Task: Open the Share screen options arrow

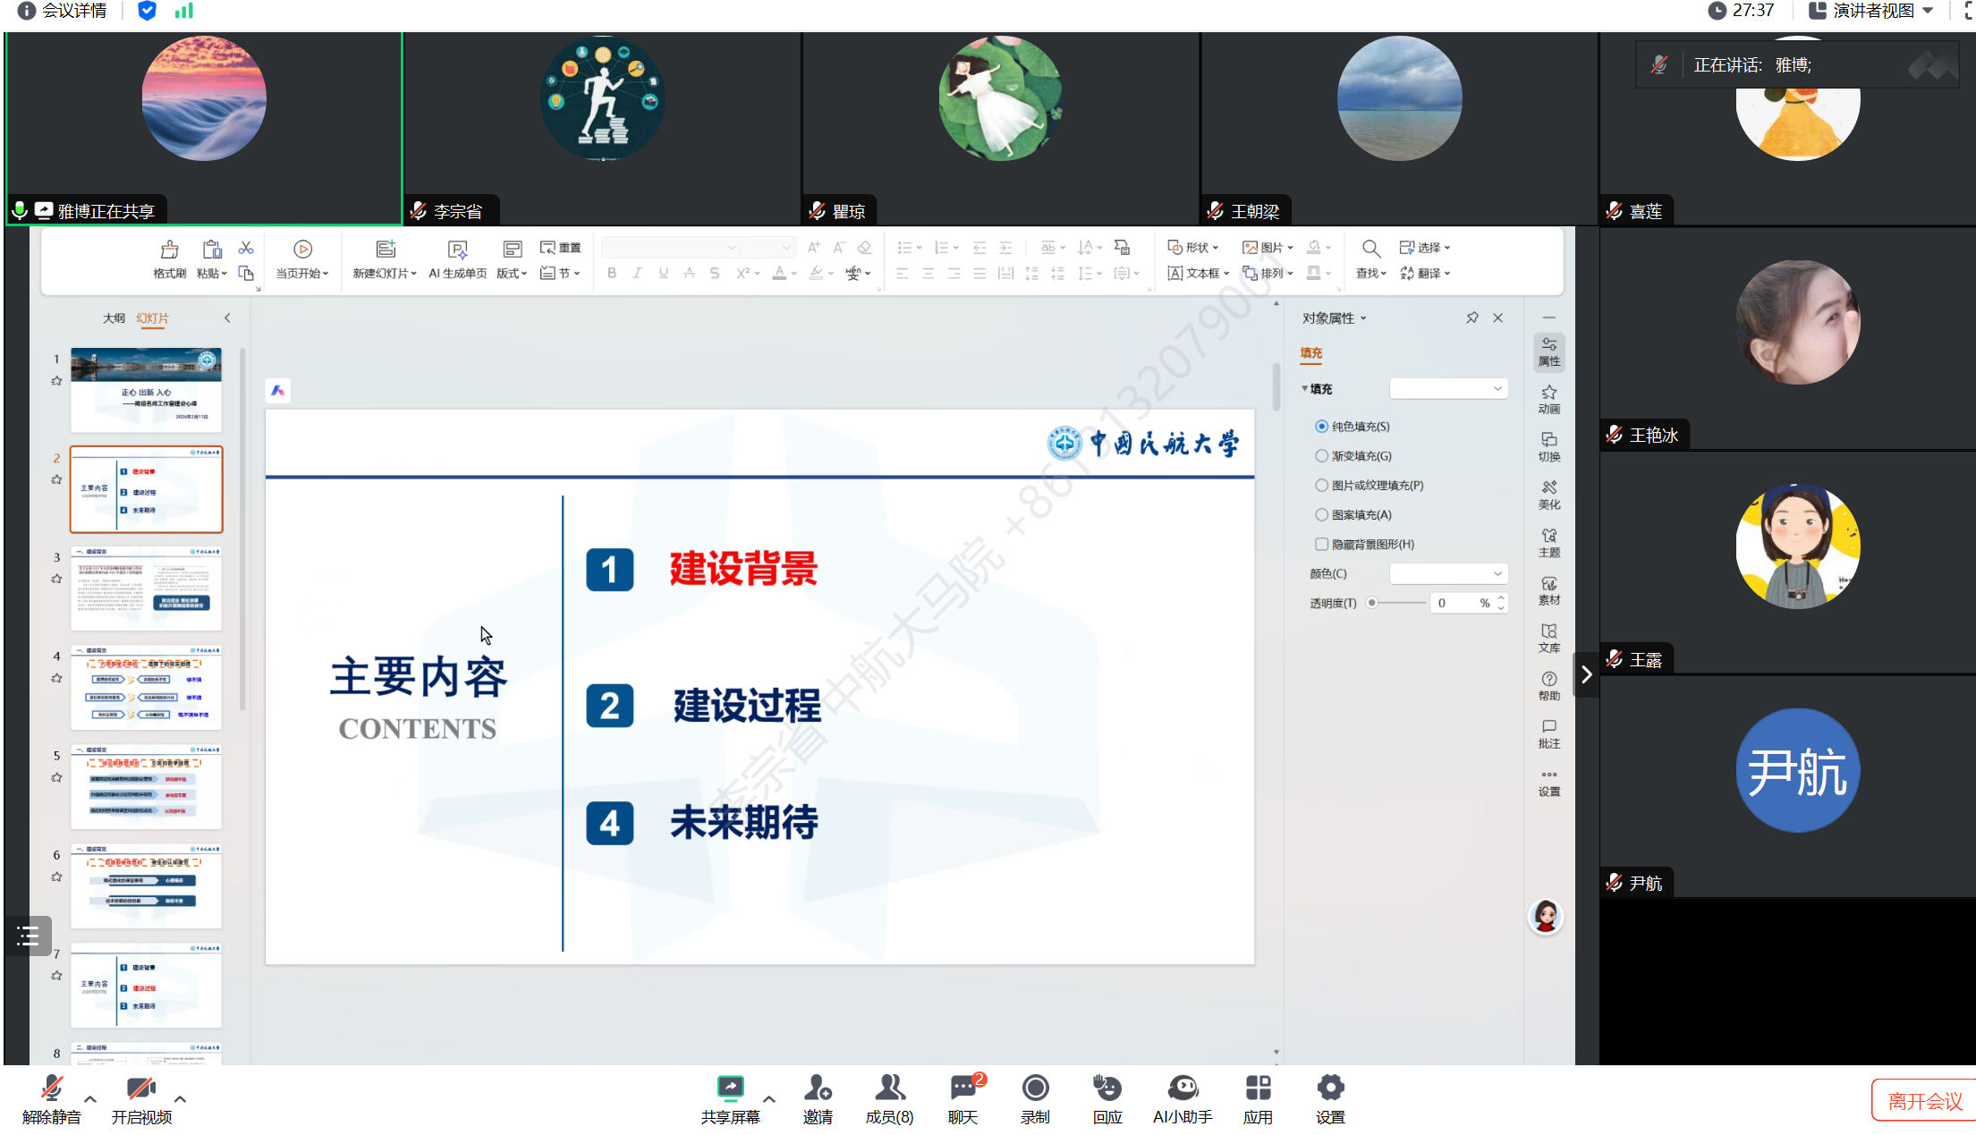Action: pos(769,1099)
